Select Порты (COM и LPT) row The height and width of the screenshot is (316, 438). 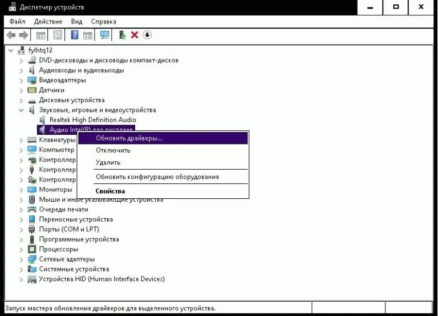point(69,229)
